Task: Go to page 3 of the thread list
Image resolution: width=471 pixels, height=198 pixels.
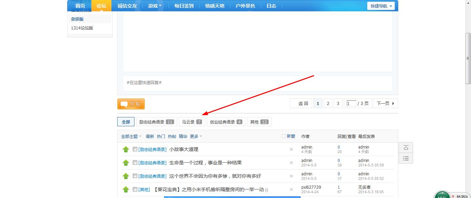Action: [338, 103]
